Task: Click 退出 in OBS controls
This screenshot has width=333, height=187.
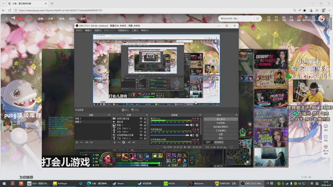Action: [221, 138]
